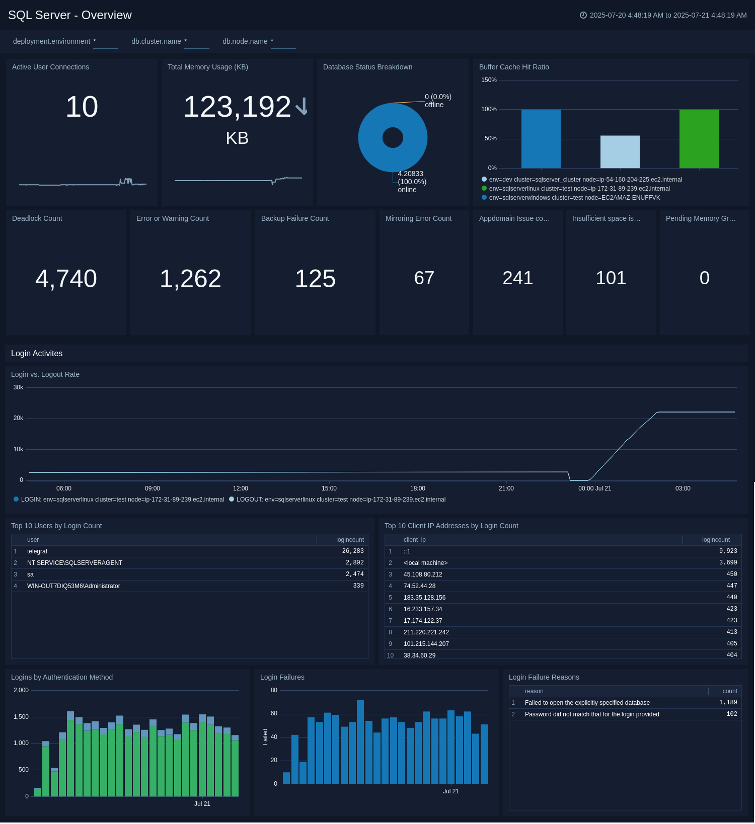Click the tallest bar in Login Failures chart

(x=360, y=741)
